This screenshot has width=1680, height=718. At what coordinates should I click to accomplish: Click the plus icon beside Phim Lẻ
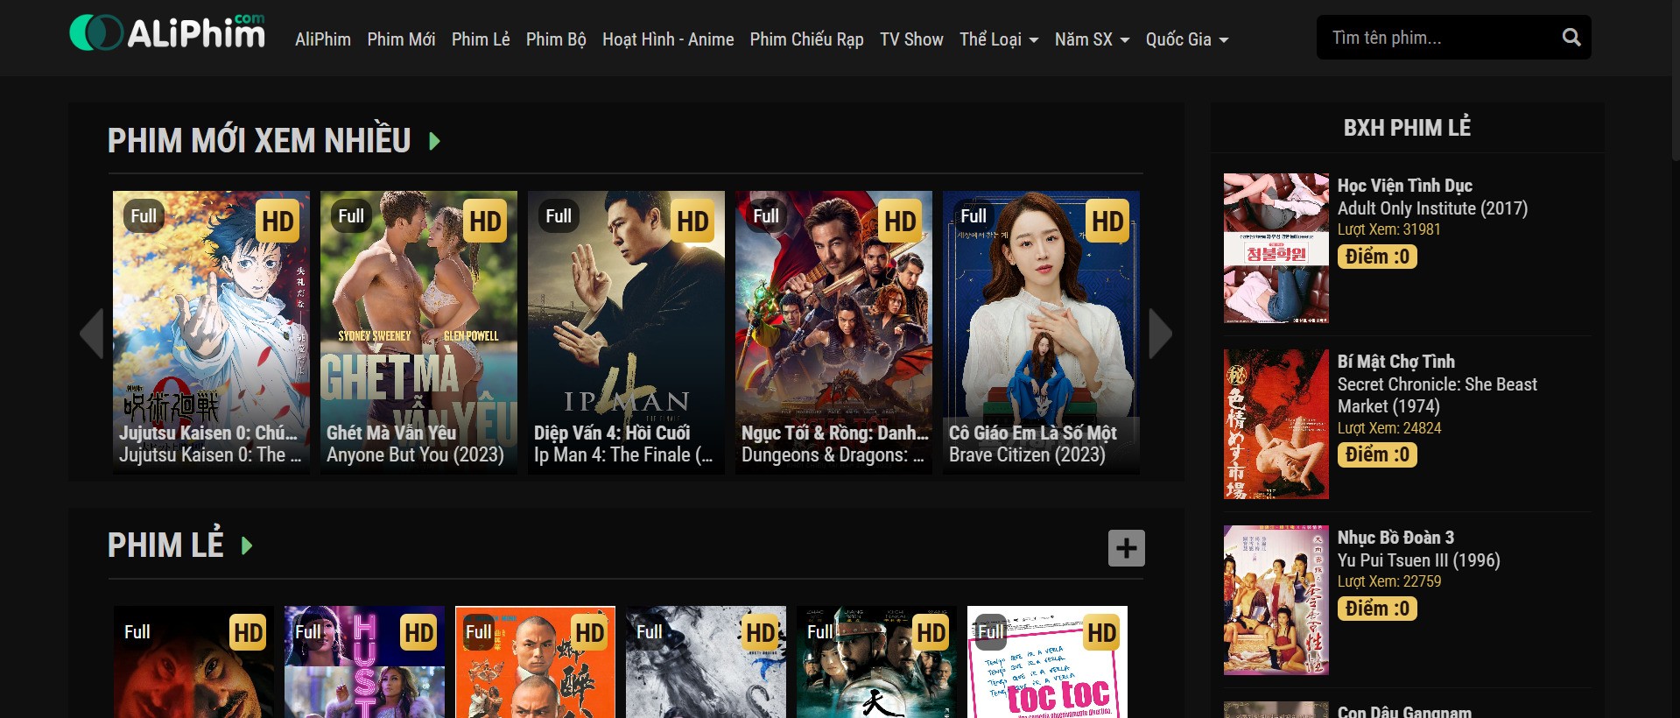1126,548
